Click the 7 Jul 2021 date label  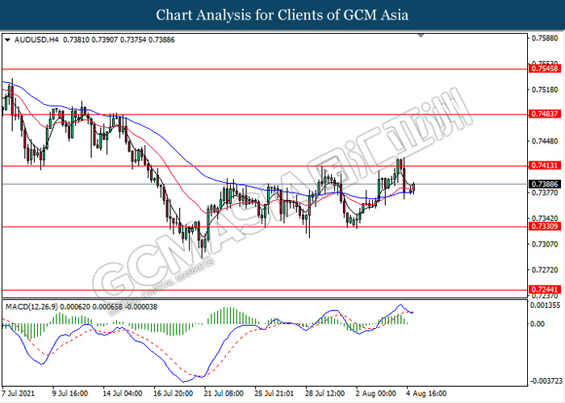[x=18, y=393]
